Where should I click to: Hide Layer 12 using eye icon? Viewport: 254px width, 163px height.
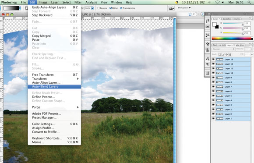point(213,64)
